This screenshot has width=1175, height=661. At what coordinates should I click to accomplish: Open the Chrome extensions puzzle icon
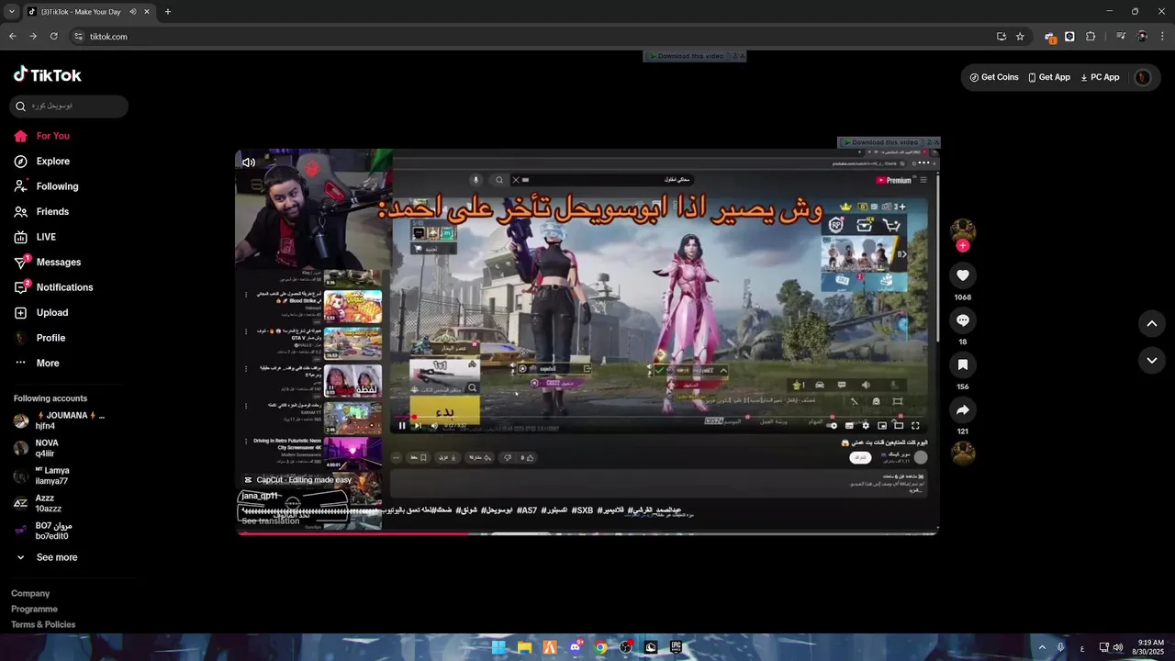point(1091,37)
